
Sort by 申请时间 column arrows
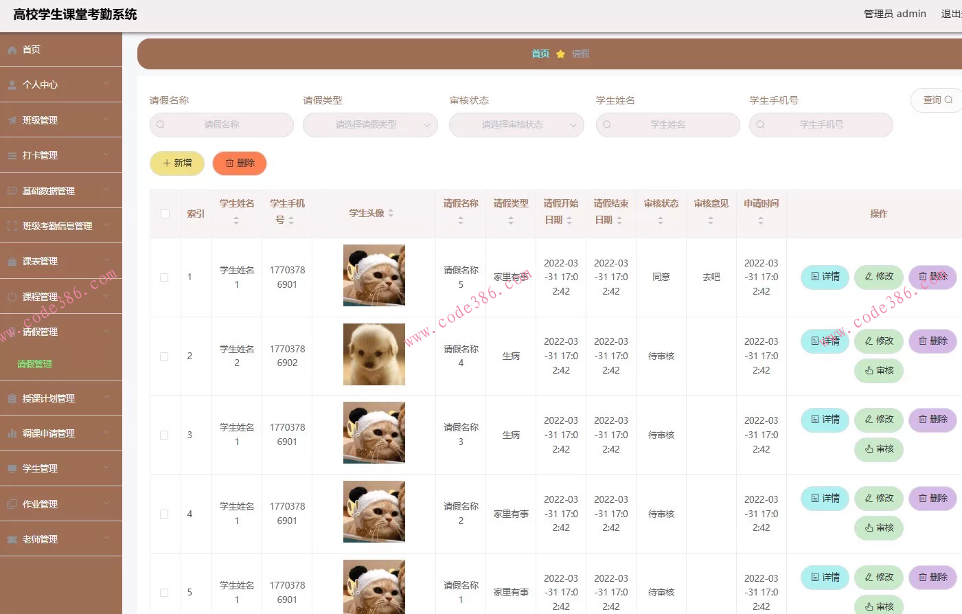point(761,220)
